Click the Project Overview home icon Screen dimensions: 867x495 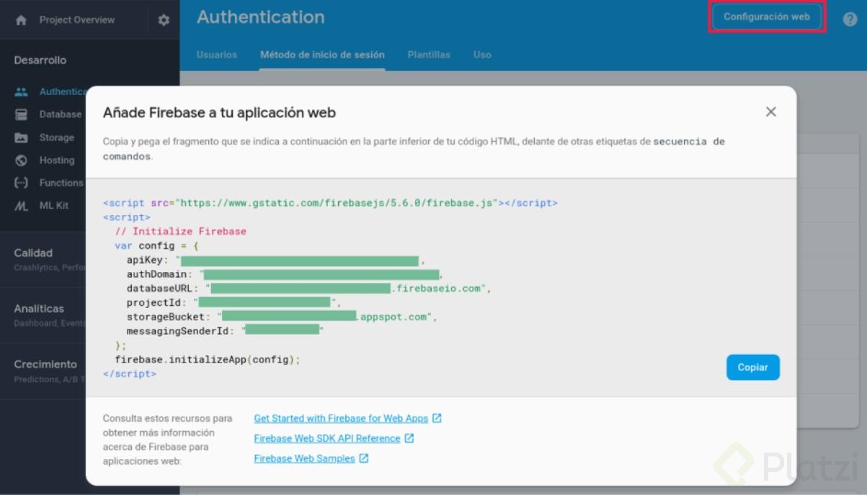(21, 20)
